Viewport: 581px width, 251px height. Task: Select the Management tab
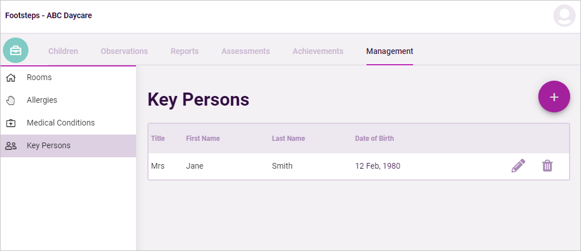coord(390,51)
